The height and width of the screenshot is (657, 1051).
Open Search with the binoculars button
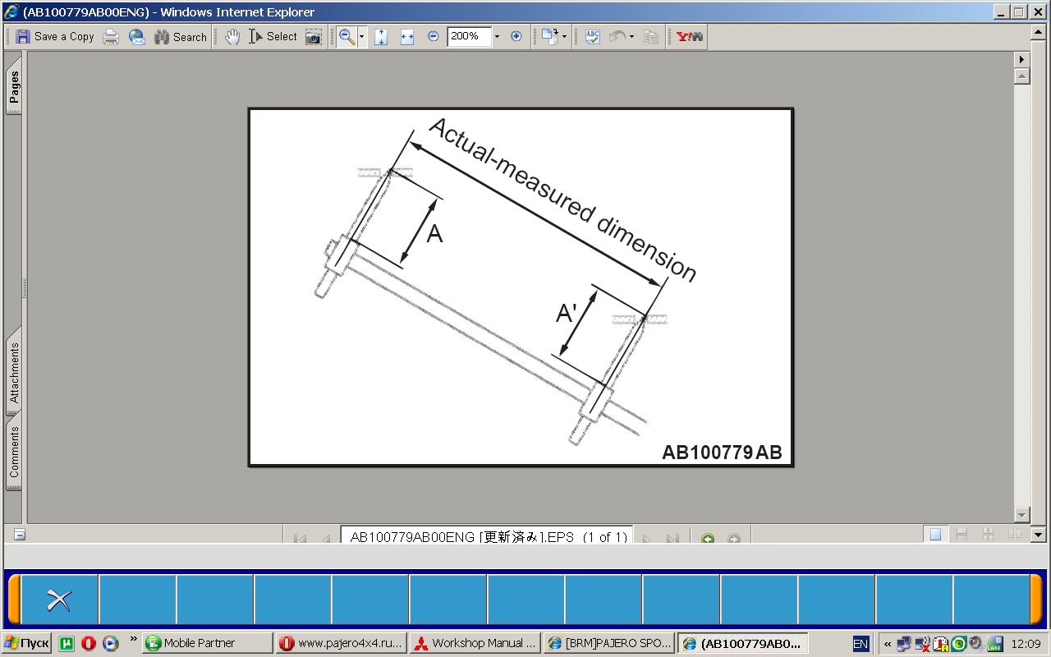(x=181, y=36)
